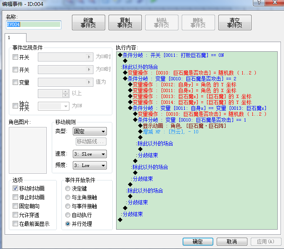The image size is (284, 249).
Task: Select line 条件分歧 自身x == 变量 巨石魔x
Action: 197,108
